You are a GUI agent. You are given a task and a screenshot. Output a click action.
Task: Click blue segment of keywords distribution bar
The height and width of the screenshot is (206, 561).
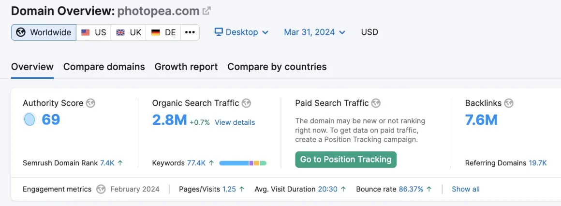[x=234, y=163]
